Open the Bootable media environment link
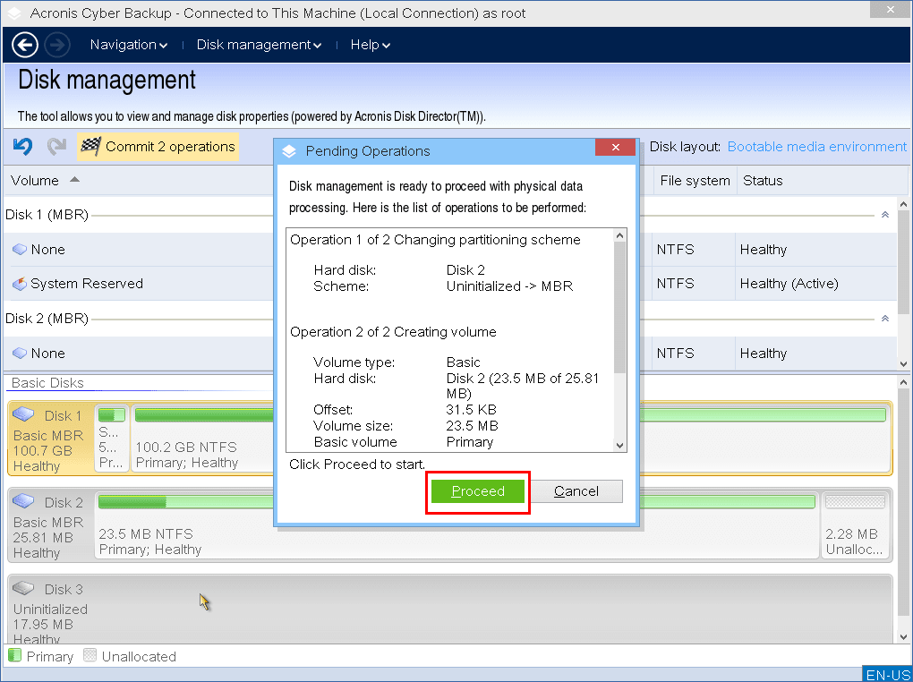Screen dimensions: 913x682 pos(816,147)
